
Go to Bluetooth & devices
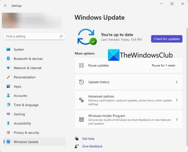[x=35, y=59]
